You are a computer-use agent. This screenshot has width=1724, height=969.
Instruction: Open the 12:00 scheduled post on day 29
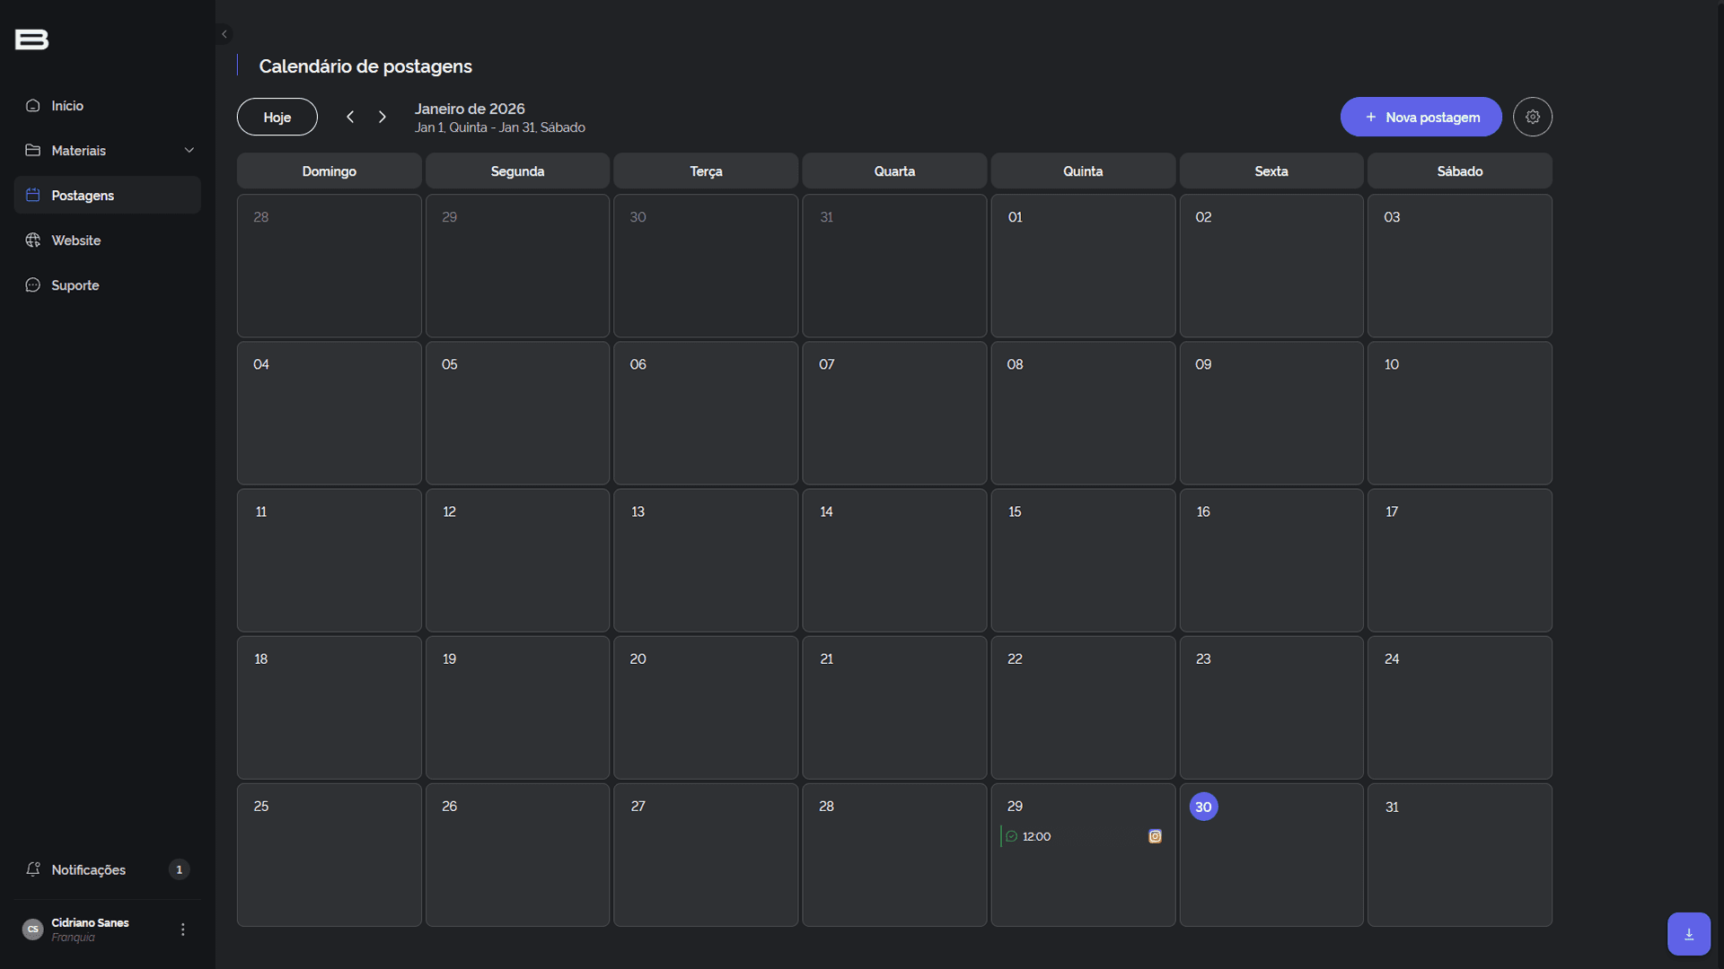click(1036, 836)
